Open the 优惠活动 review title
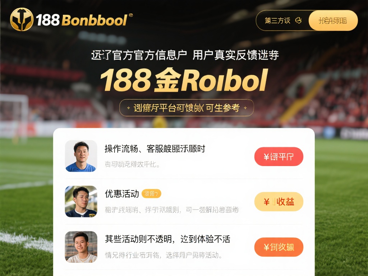 pos(122,194)
